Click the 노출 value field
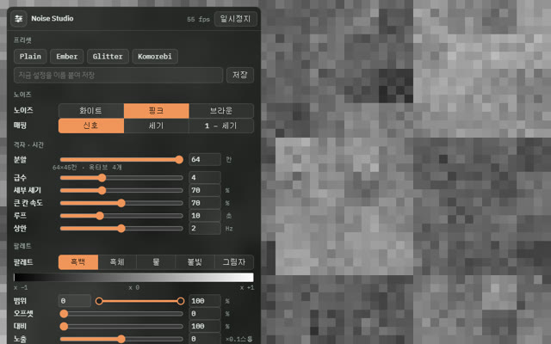Viewport: 551px width, 344px height. tap(205, 338)
